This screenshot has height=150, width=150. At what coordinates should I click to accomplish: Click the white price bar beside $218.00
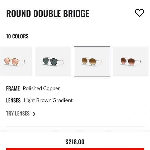[115, 141]
